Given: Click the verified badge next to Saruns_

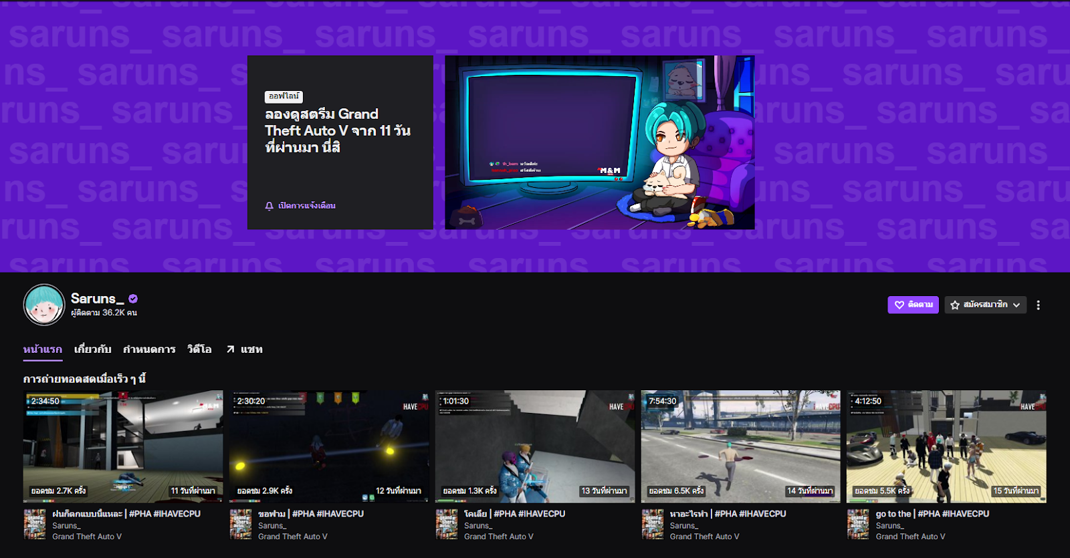Looking at the screenshot, I should click(133, 299).
